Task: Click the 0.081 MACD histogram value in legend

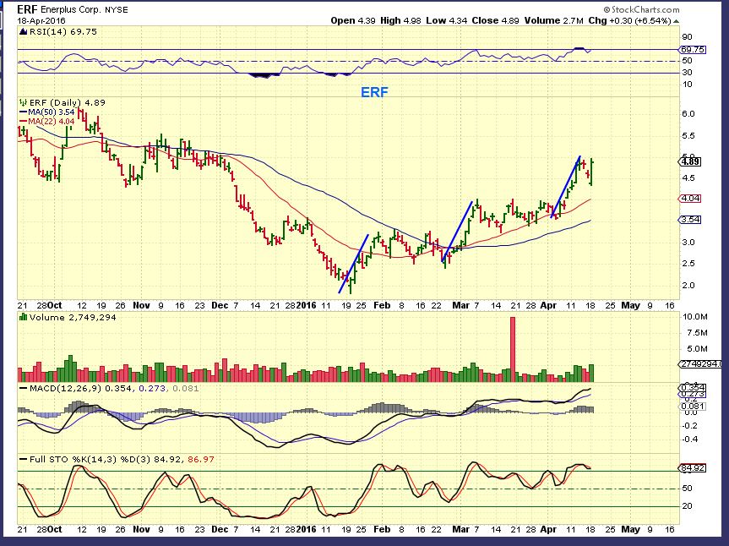Action: click(x=186, y=388)
